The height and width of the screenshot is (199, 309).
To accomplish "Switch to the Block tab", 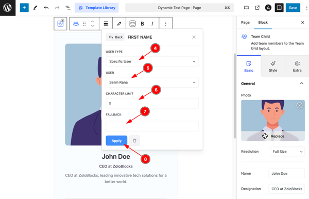I will pos(263,23).
